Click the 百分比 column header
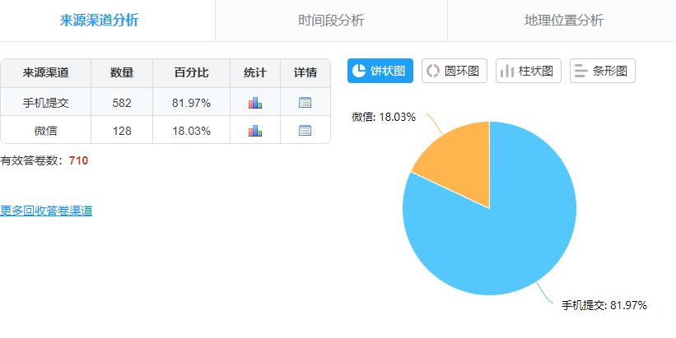 pyautogui.click(x=191, y=72)
